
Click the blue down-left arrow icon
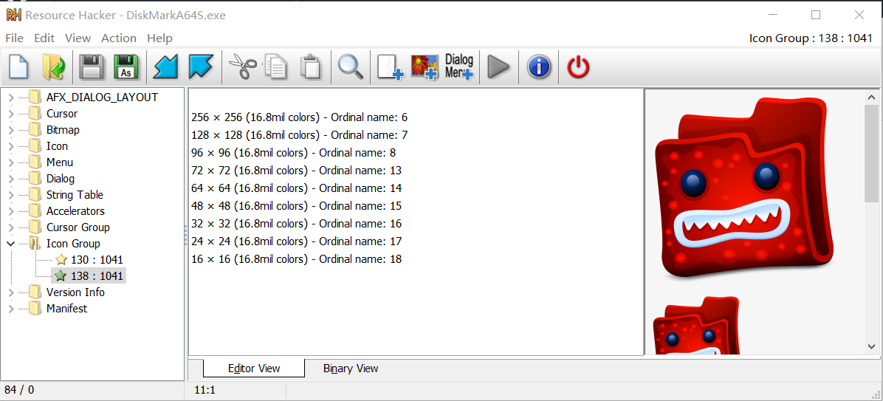[165, 67]
